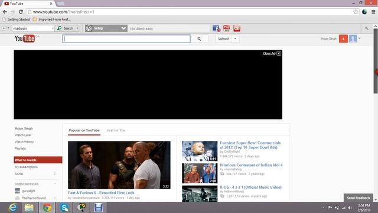Reload the page with the refresh icon
The image size is (378, 213).
click(x=21, y=12)
